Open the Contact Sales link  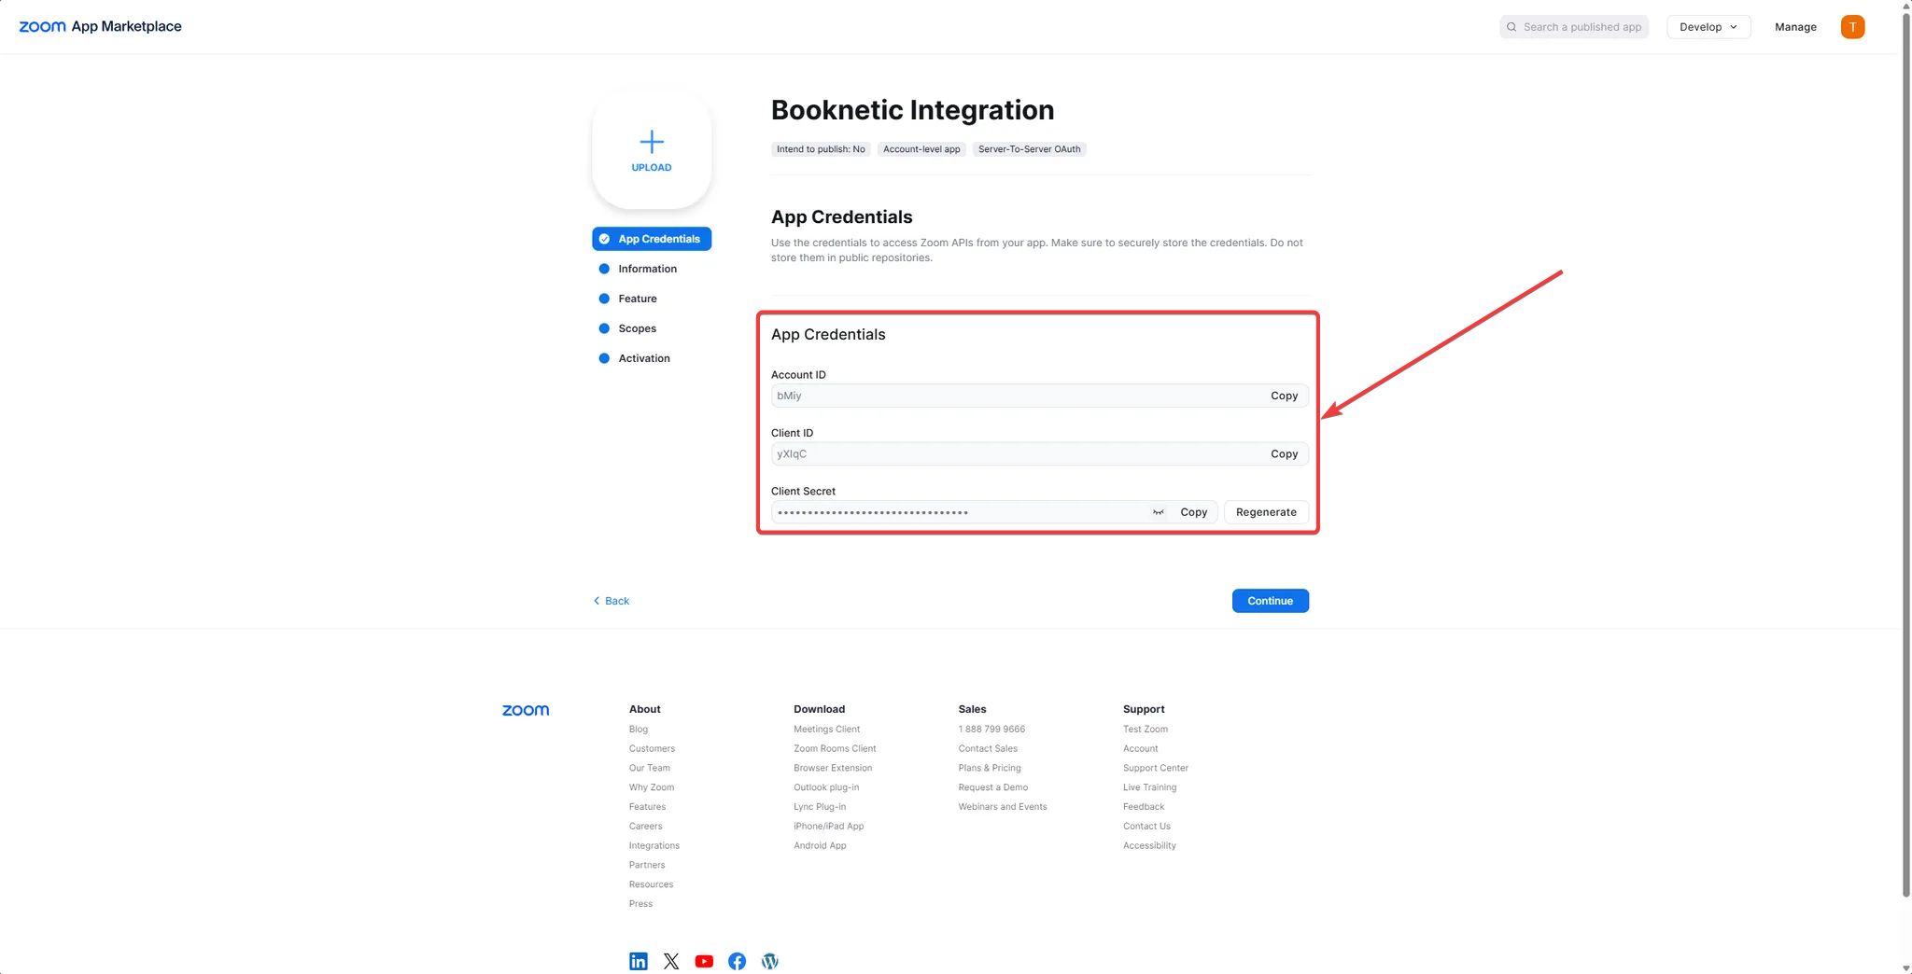click(x=988, y=749)
